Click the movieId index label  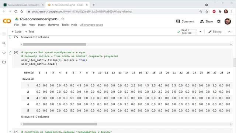(28, 79)
